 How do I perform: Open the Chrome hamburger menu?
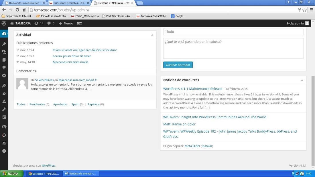click(x=311, y=10)
